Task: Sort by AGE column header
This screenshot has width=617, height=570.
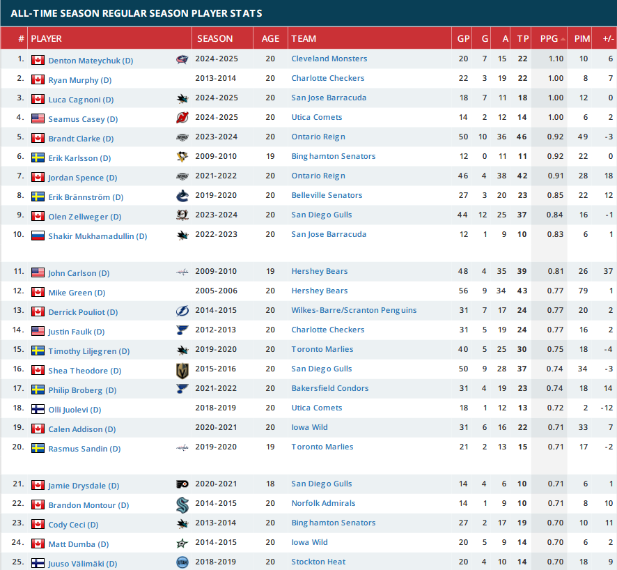Action: pos(270,38)
